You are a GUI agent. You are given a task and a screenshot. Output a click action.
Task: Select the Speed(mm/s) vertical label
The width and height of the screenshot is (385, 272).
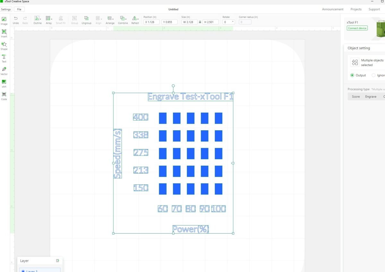point(118,154)
